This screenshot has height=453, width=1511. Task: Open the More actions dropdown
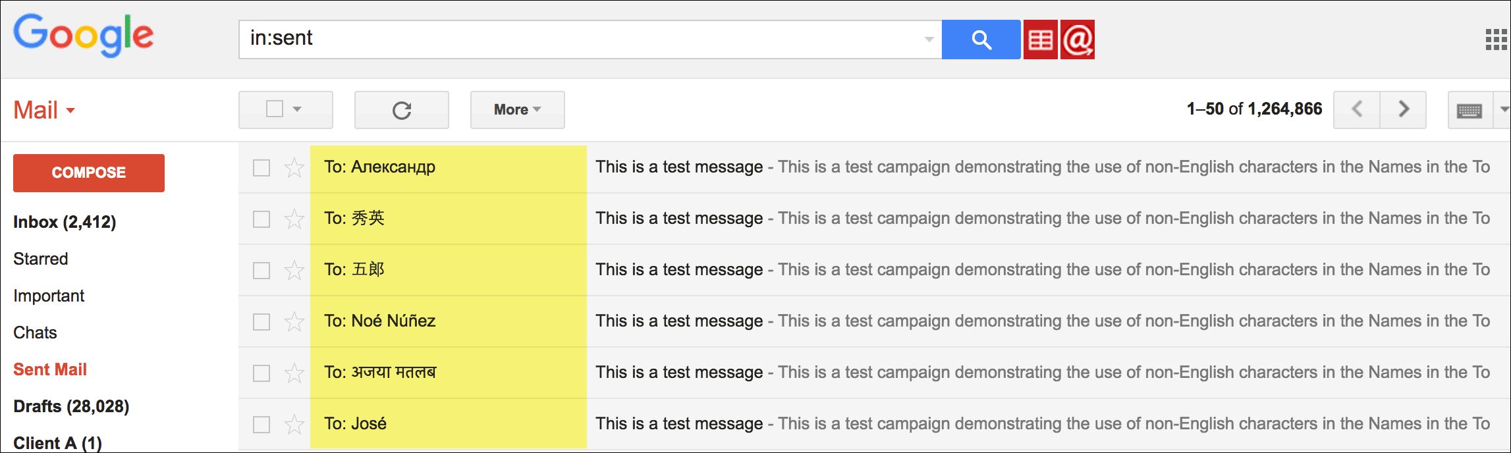pos(517,110)
